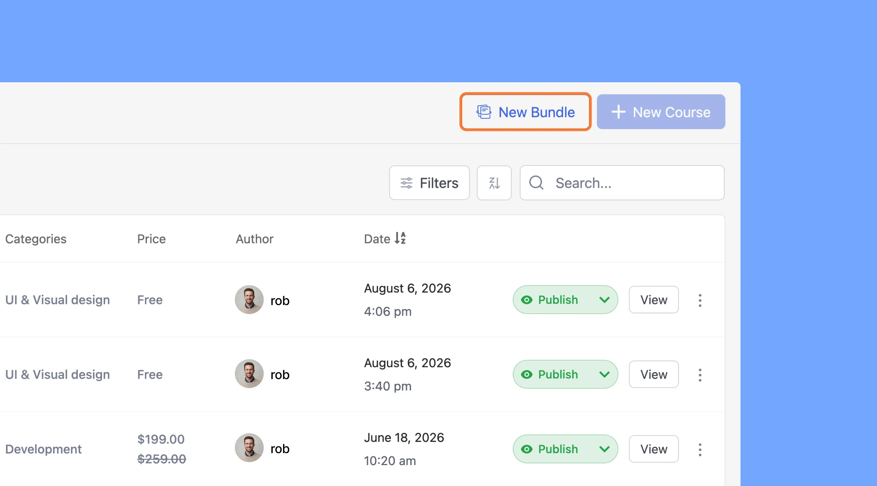Click the sliders icon in Filters button
Image resolution: width=877 pixels, height=486 pixels.
pos(406,183)
